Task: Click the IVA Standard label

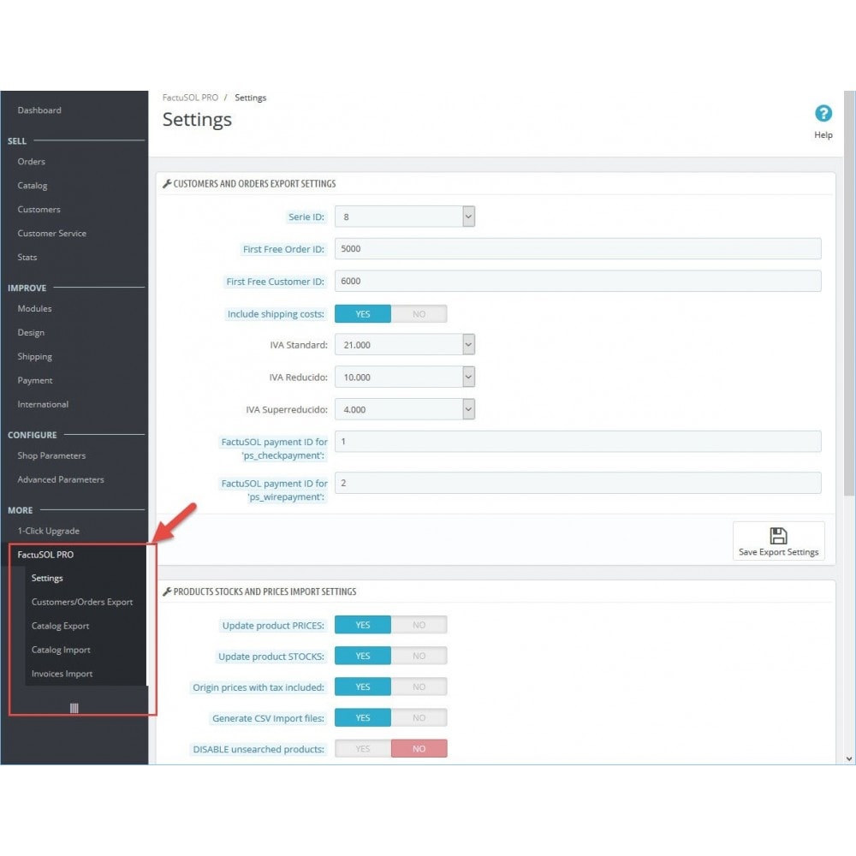Action: coord(299,345)
